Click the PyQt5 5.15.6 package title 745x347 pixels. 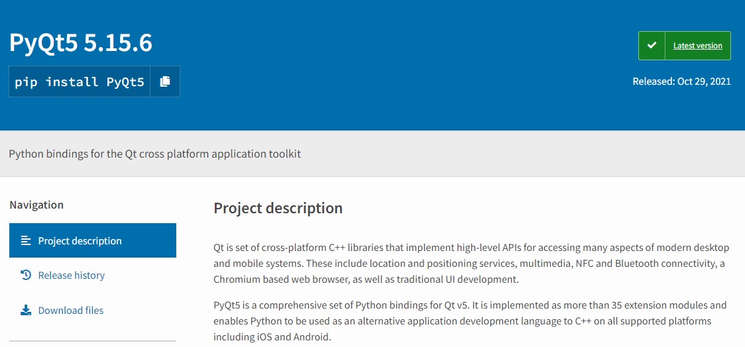coord(81,43)
